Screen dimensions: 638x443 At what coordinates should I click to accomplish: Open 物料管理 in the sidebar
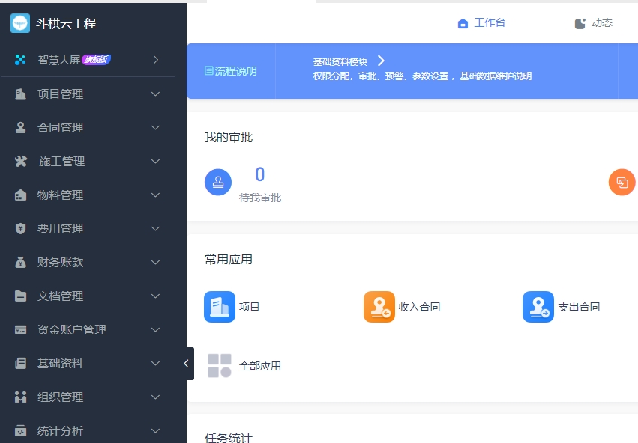(60, 195)
